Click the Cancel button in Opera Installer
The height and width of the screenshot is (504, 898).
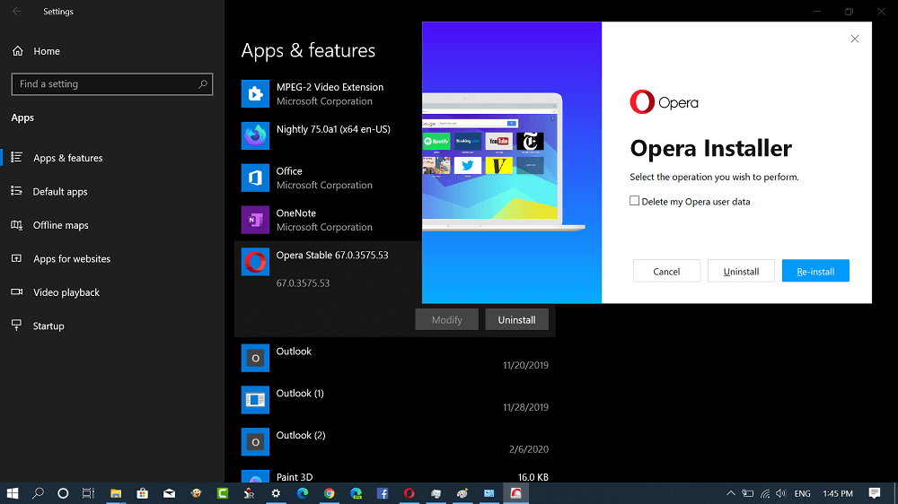[666, 271]
